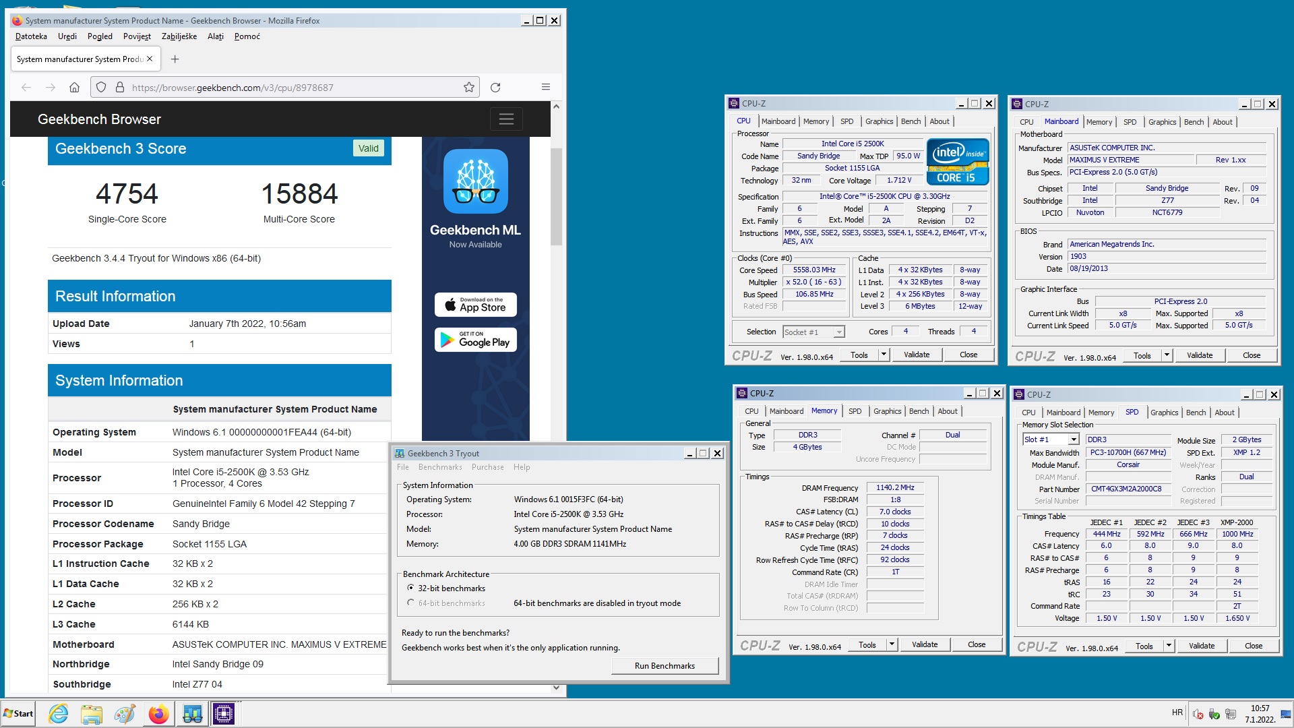Close the System manufacturer browser tab
The width and height of the screenshot is (1294, 728).
click(x=150, y=59)
